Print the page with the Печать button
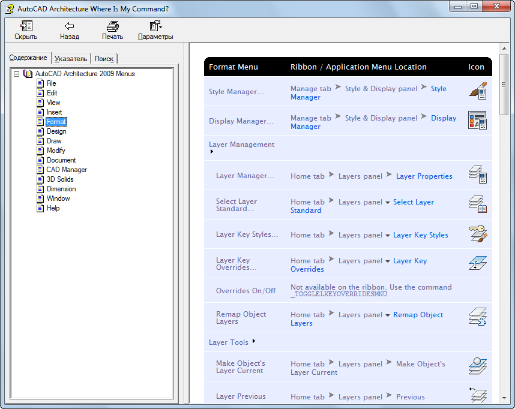Viewport: 515px width, 409px height. pyautogui.click(x=112, y=30)
